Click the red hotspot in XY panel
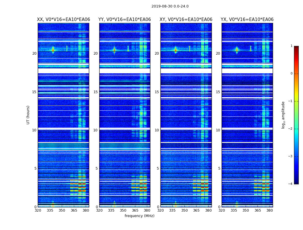 pos(175,50)
